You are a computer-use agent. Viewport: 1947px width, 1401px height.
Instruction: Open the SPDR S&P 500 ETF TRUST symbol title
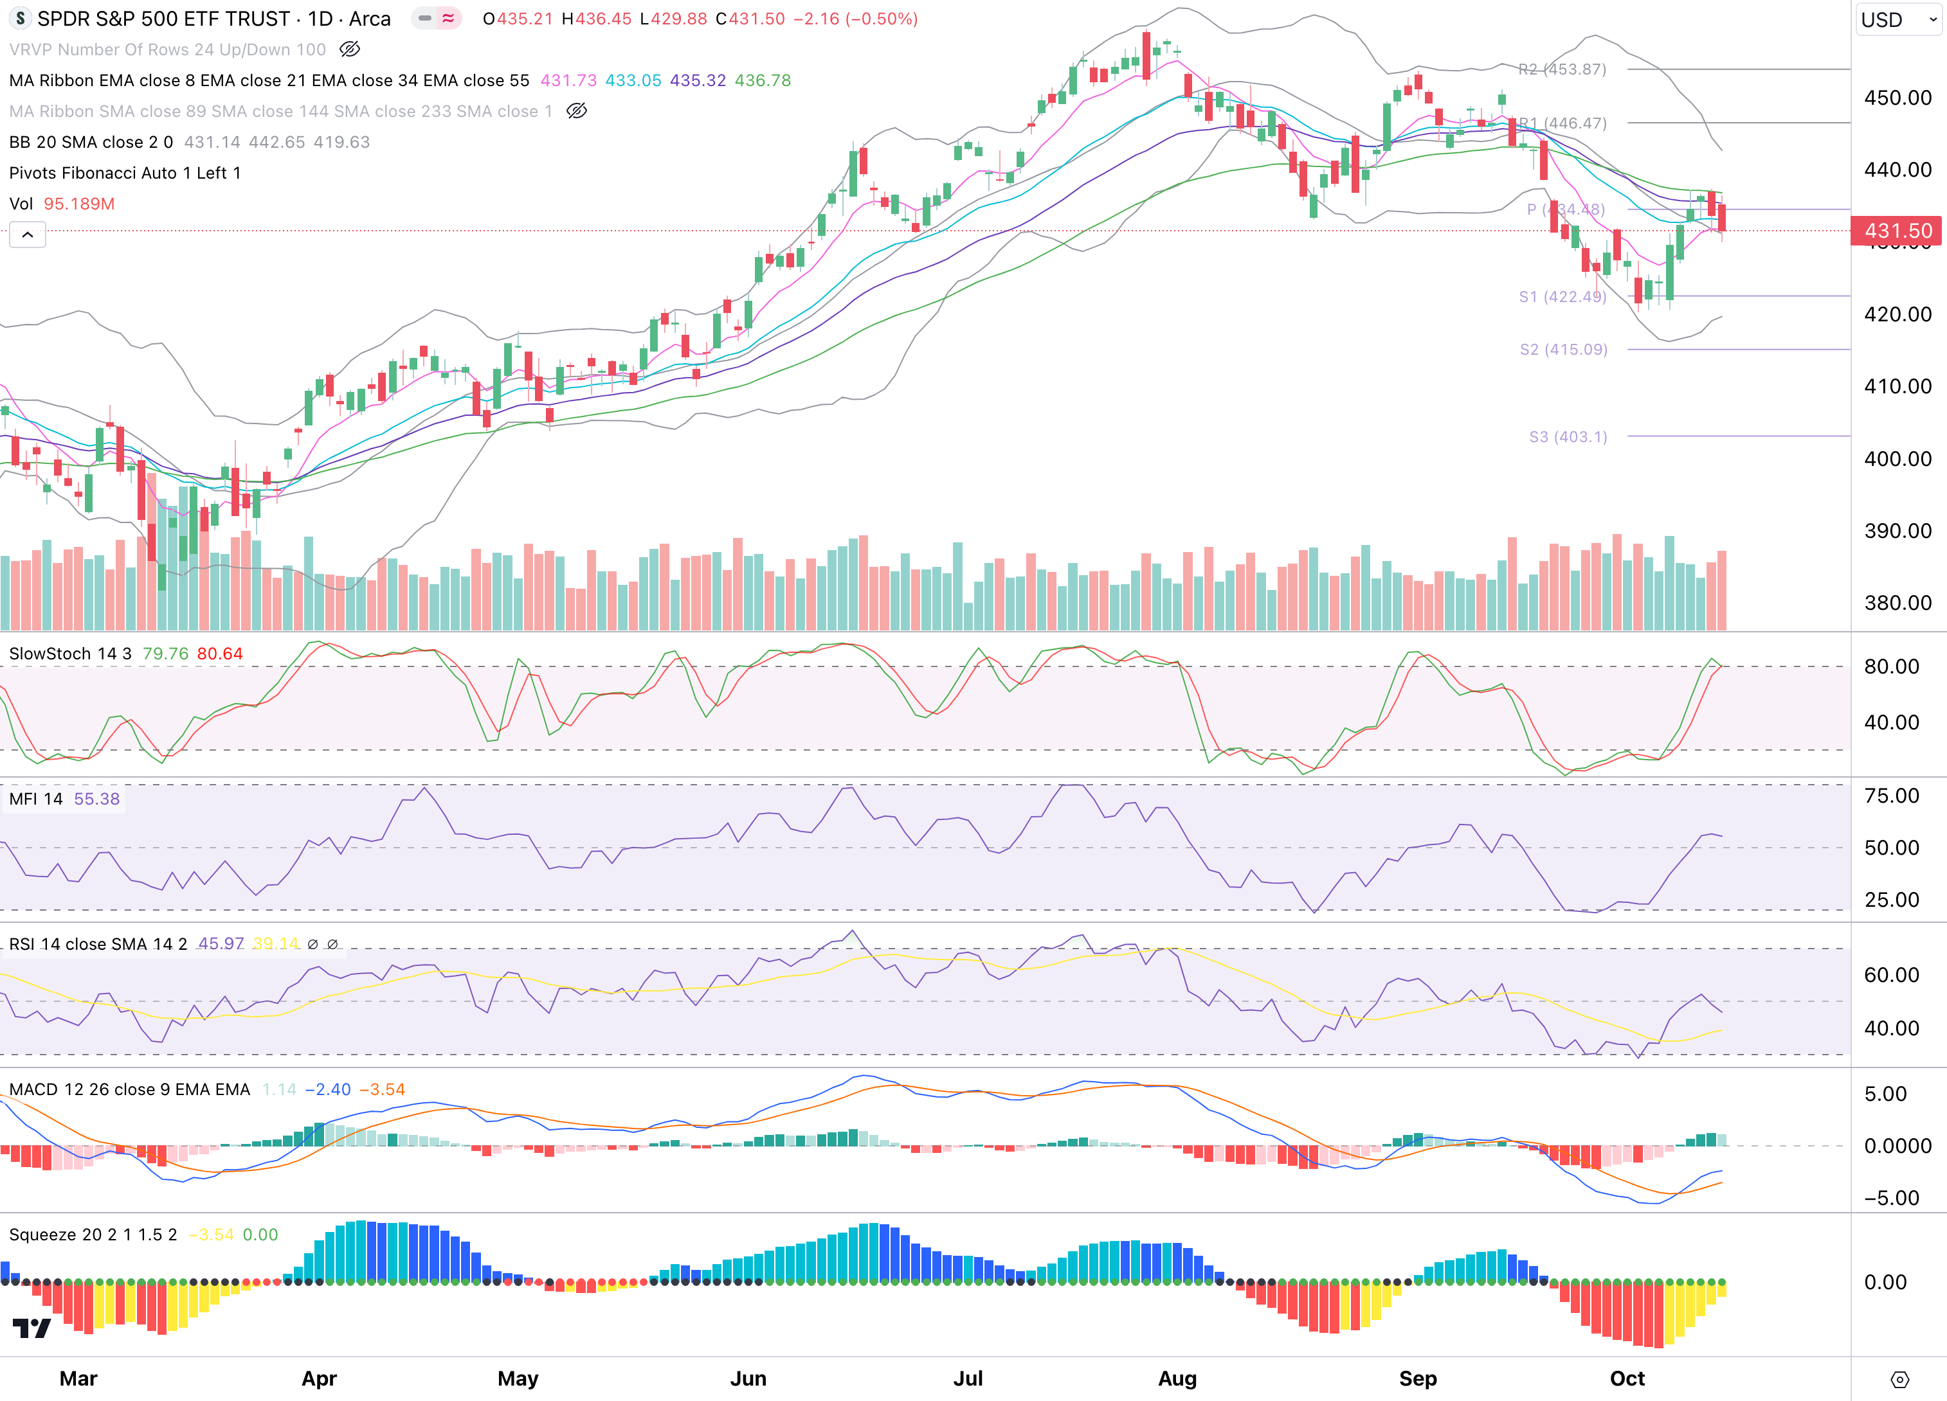click(213, 18)
